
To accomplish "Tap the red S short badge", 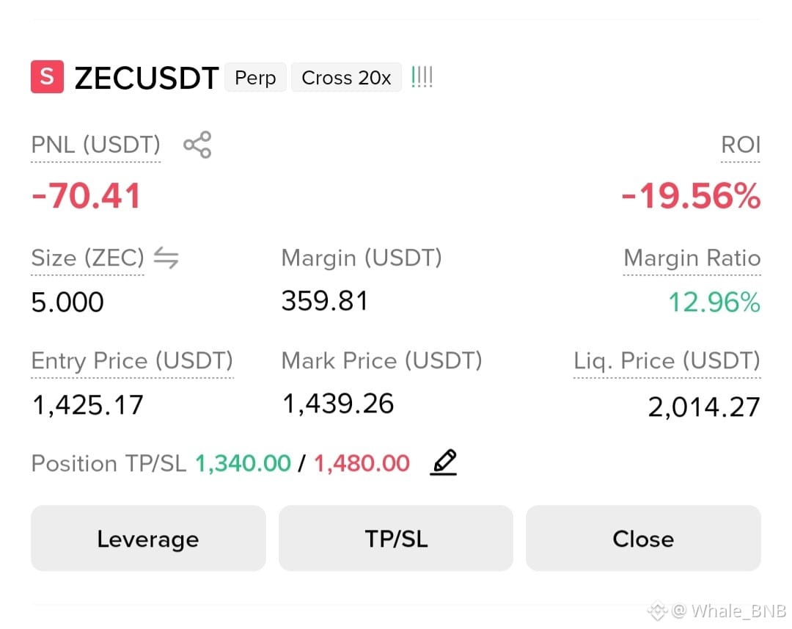I will (x=48, y=77).
